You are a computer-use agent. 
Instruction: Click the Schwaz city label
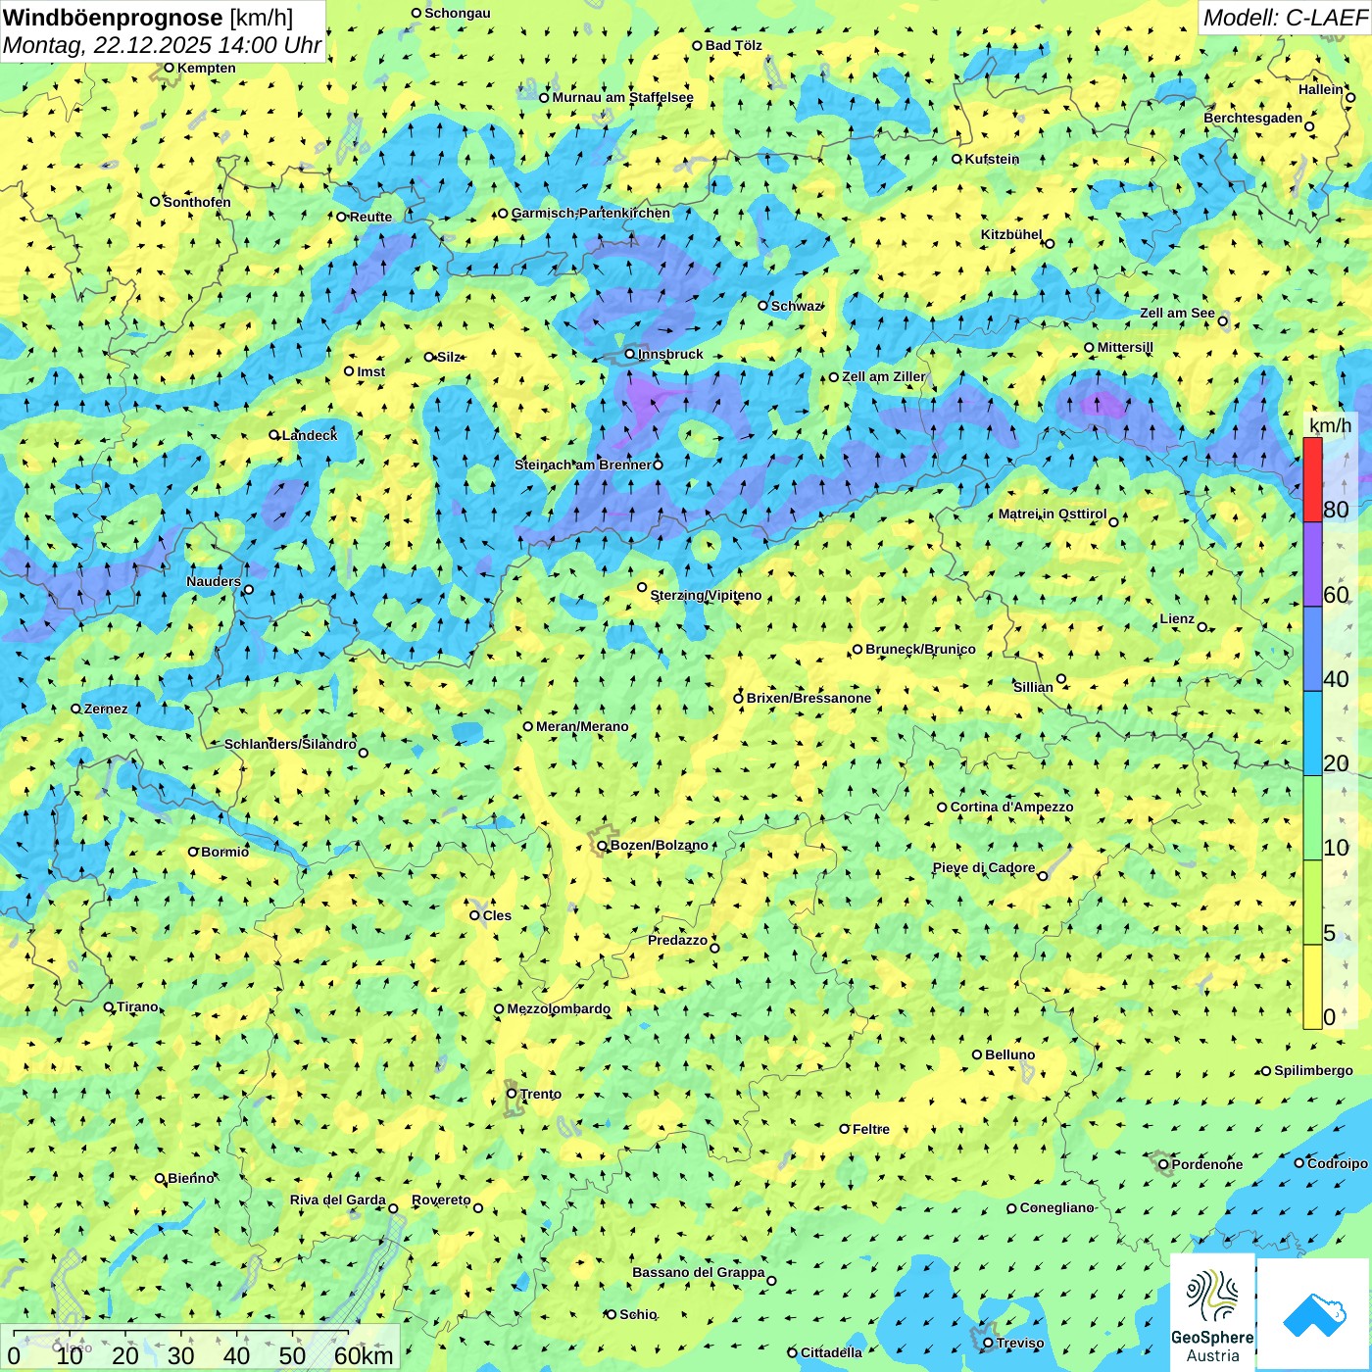(796, 306)
